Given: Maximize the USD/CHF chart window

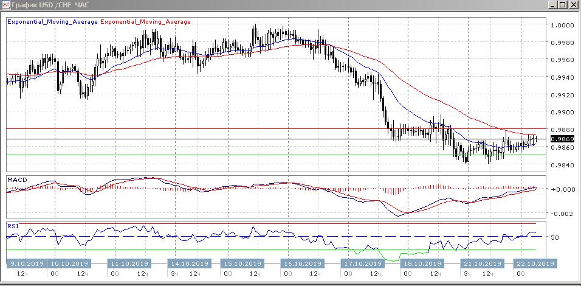Looking at the screenshot, I should tap(562, 5).
